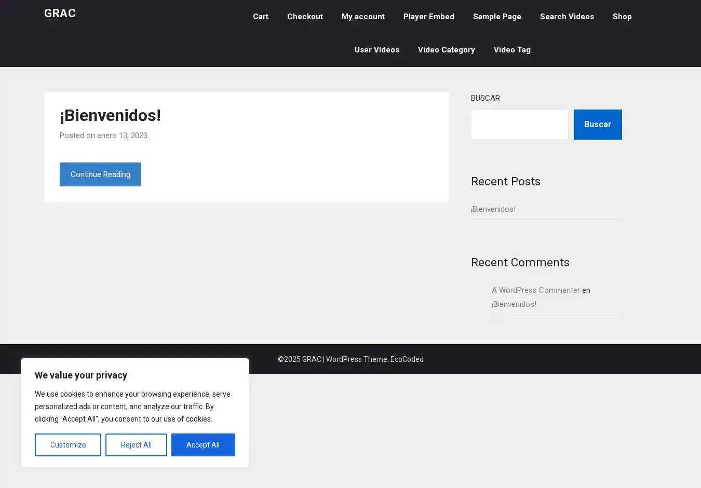Navigate to Search Videos

pos(567,17)
